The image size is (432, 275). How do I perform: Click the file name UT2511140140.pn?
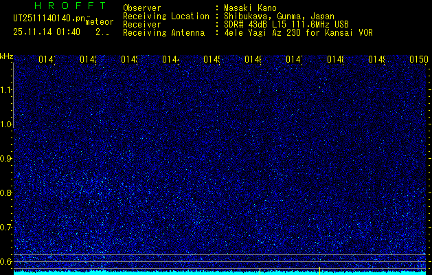point(49,19)
